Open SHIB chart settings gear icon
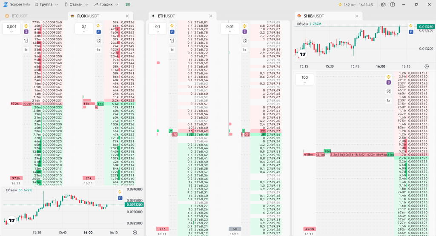The width and height of the screenshot is (436, 236). tap(427, 67)
